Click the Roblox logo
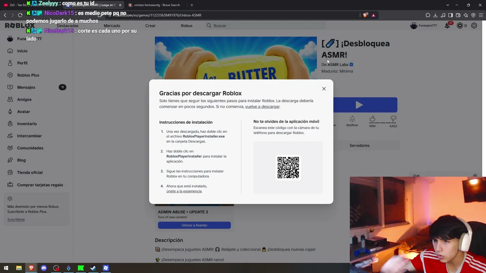486x273 pixels. pos(20,25)
